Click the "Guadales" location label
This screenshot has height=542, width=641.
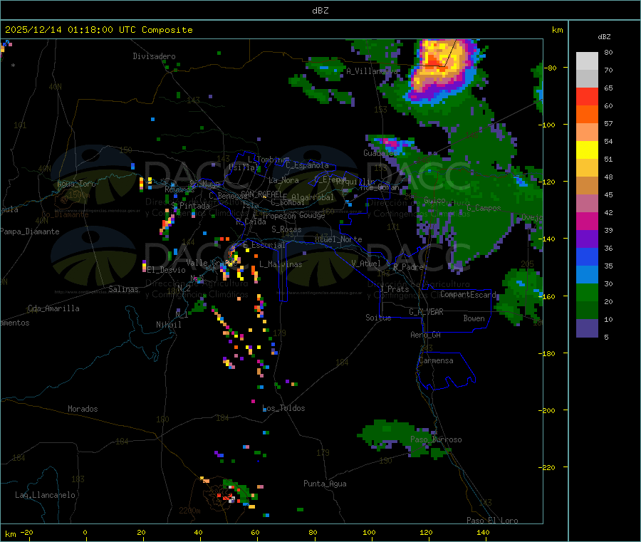point(379,153)
